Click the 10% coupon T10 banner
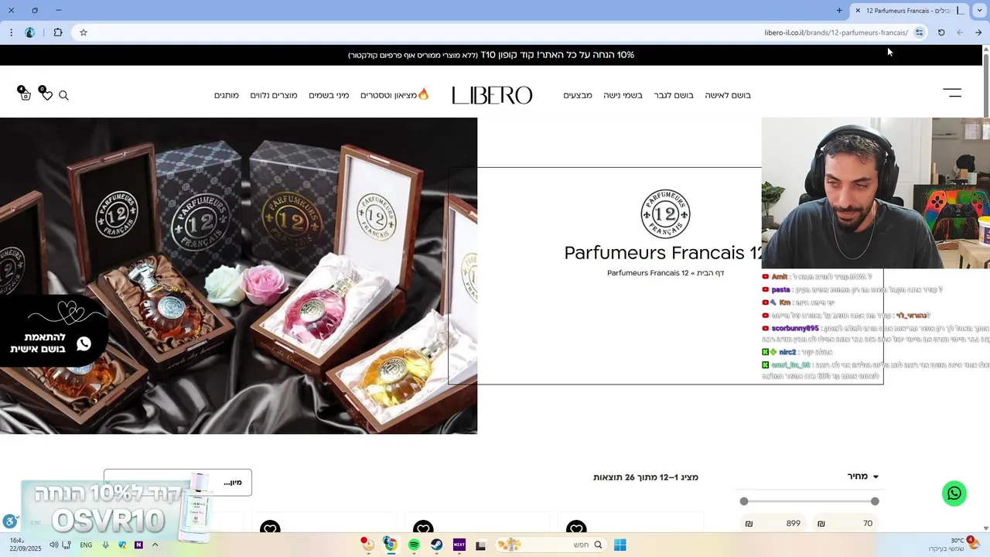 pos(491,55)
